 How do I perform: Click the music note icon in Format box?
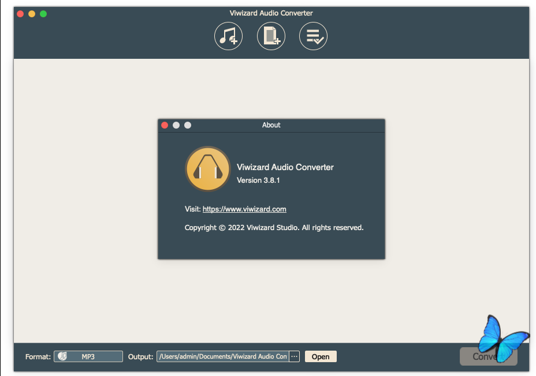(62, 356)
